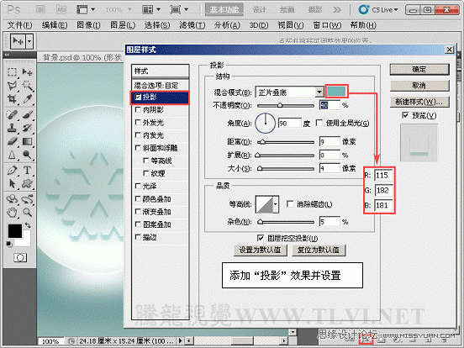
Task: Select the Eyedropper tool
Action: (27, 99)
